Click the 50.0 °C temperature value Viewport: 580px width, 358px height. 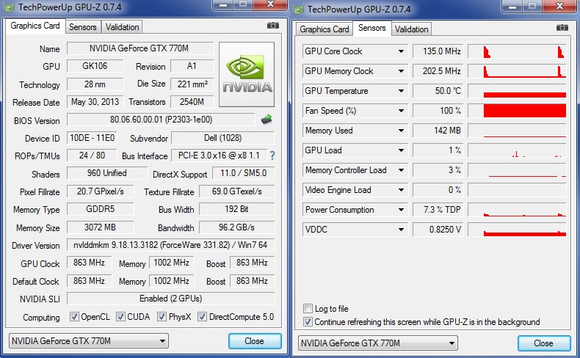(x=438, y=91)
